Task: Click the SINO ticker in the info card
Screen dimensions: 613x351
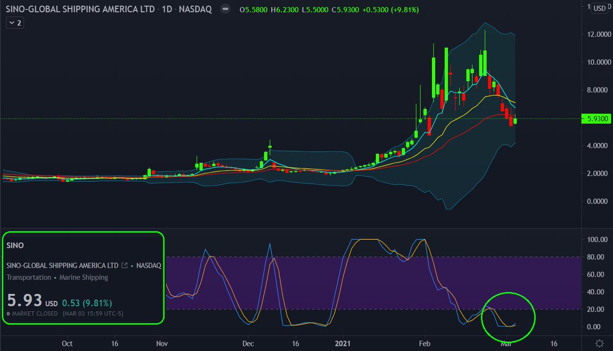Action: tap(15, 245)
